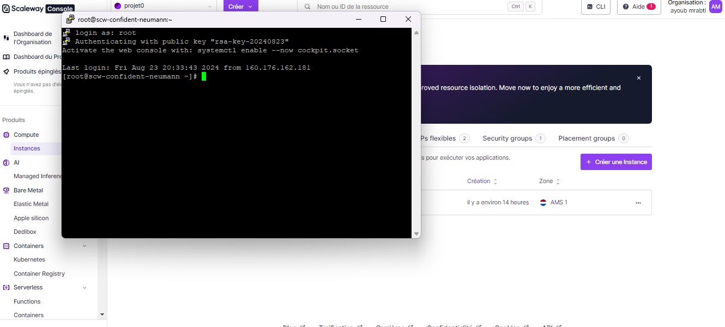Screen dimensions: 725x327
Task: Open Kubernetes in the sidebar
Action: click(29, 259)
